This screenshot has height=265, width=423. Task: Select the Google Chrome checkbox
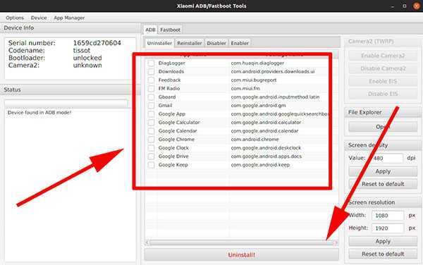pyautogui.click(x=151, y=140)
